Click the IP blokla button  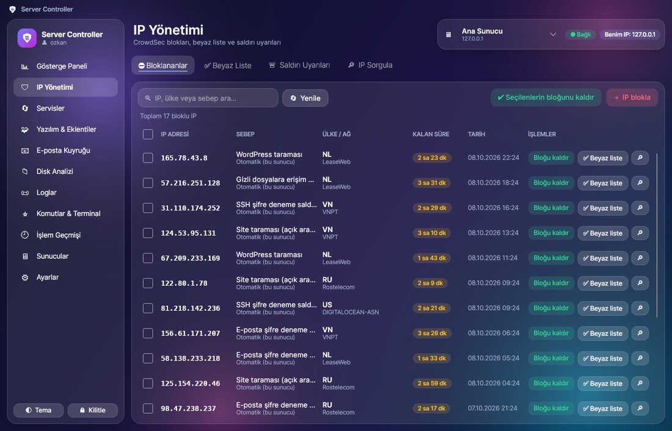coord(632,98)
